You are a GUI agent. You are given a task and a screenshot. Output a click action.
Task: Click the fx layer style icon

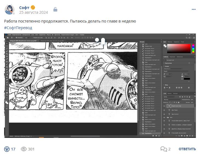(x=179, y=136)
